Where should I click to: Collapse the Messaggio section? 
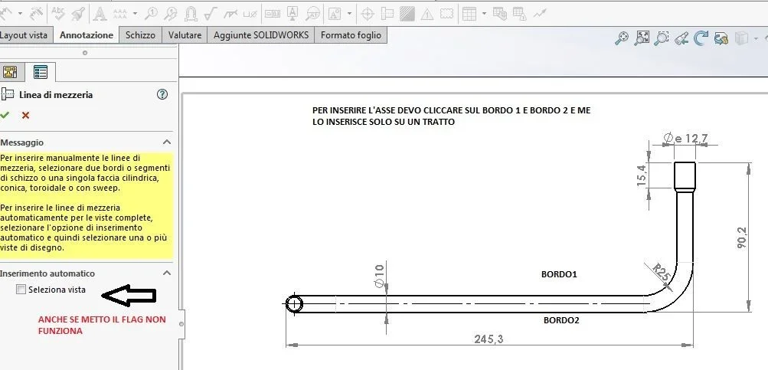coord(167,142)
